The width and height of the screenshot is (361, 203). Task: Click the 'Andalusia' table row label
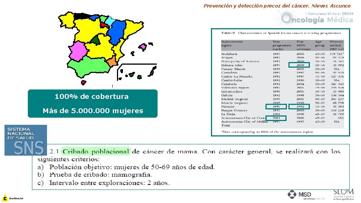tap(229, 54)
